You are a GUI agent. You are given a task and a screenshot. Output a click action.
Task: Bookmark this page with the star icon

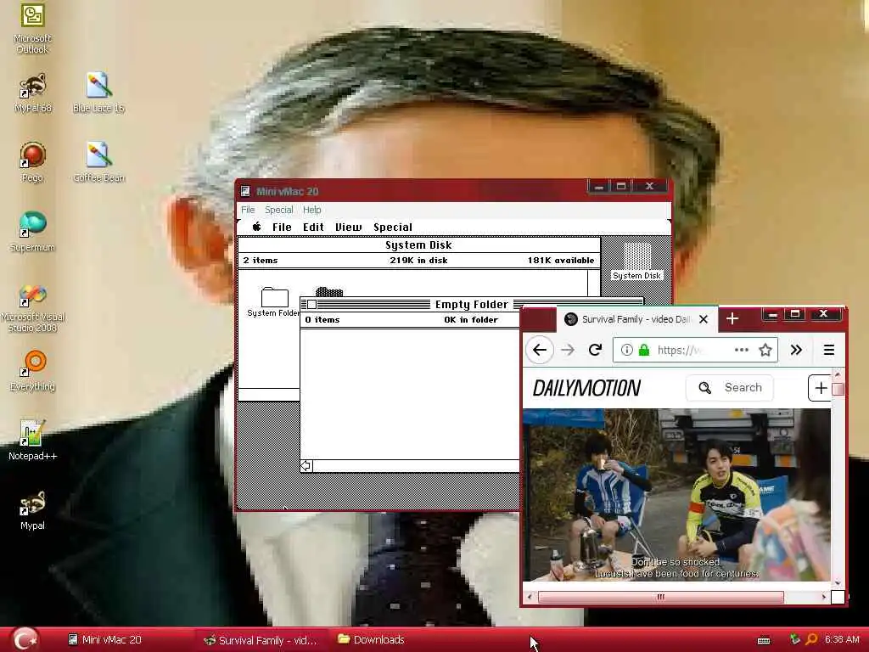tap(765, 350)
